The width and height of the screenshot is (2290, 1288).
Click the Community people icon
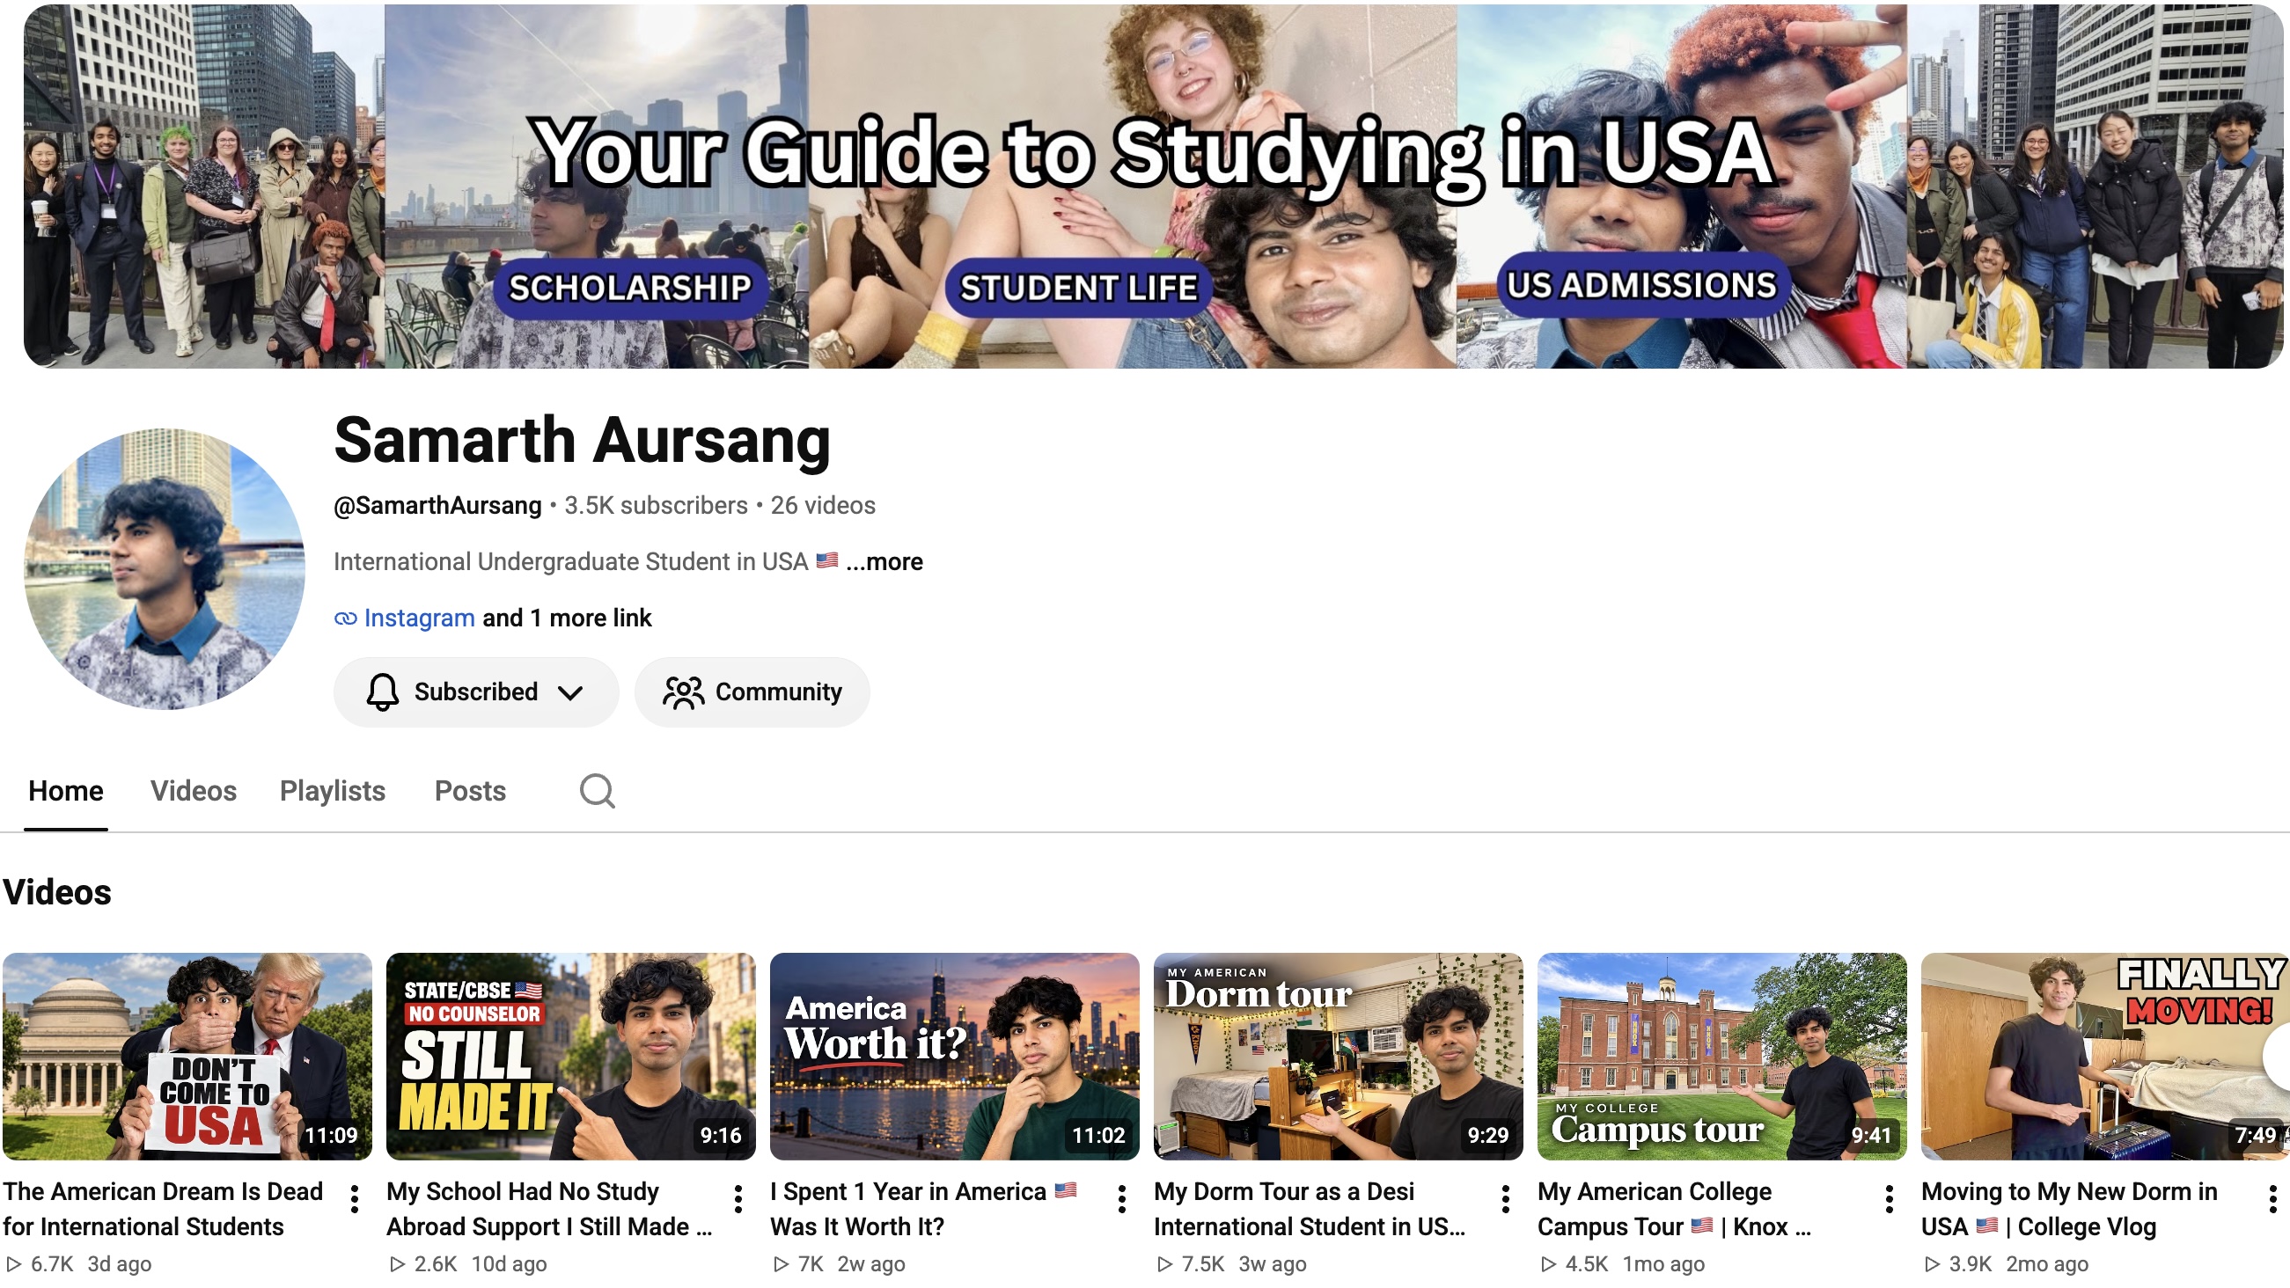pos(683,692)
